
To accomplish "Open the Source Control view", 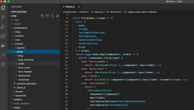I will (3, 17).
